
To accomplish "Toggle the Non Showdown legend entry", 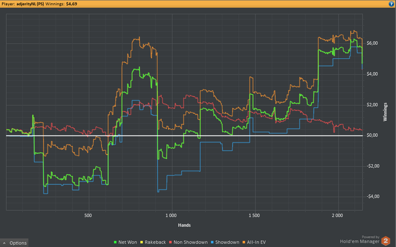I will pyautogui.click(x=188, y=242).
